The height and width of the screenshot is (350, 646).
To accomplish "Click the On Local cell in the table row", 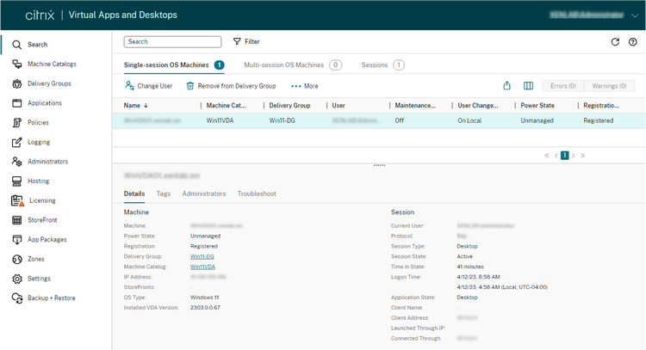I will (x=469, y=120).
